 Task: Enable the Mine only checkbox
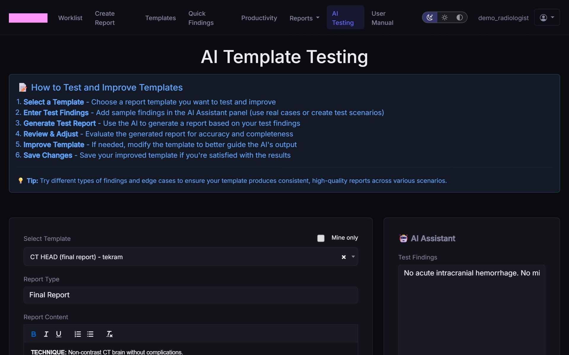coord(321,238)
